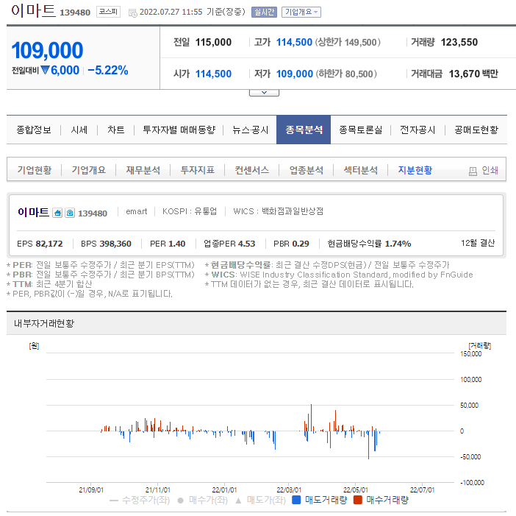Click the 거래량 123,550 value

(x=459, y=42)
